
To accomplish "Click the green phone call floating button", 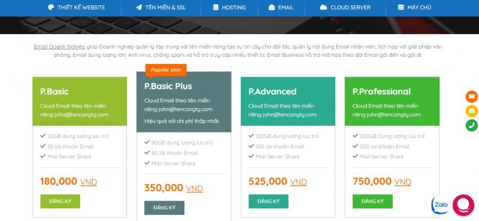I will click(x=472, y=125).
